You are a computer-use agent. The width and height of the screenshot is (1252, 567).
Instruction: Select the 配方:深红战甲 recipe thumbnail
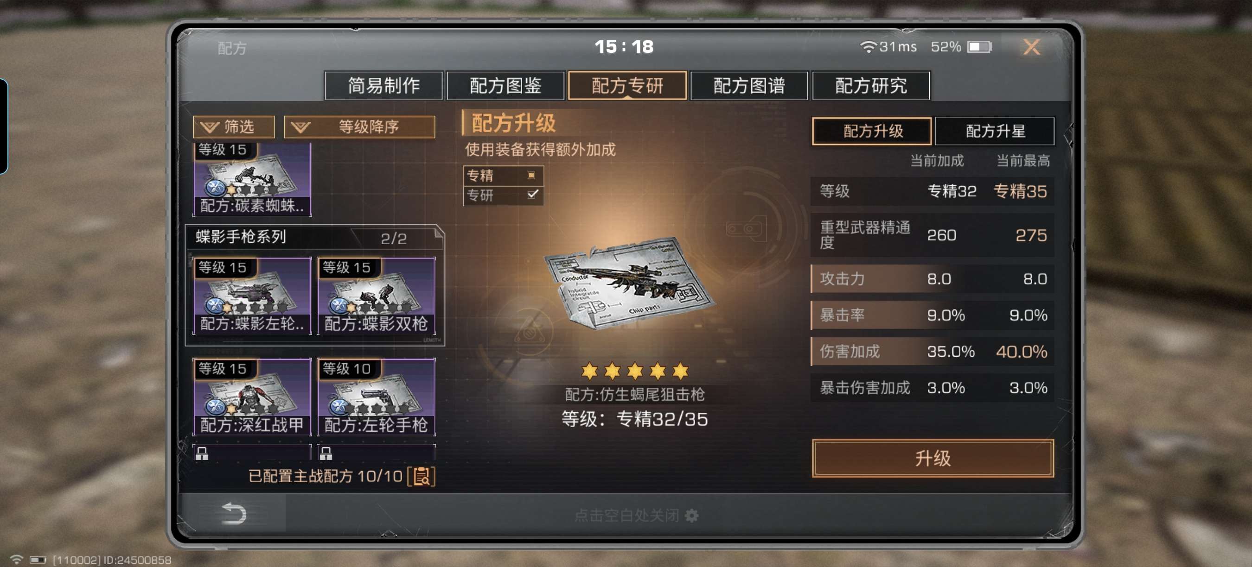(x=252, y=397)
